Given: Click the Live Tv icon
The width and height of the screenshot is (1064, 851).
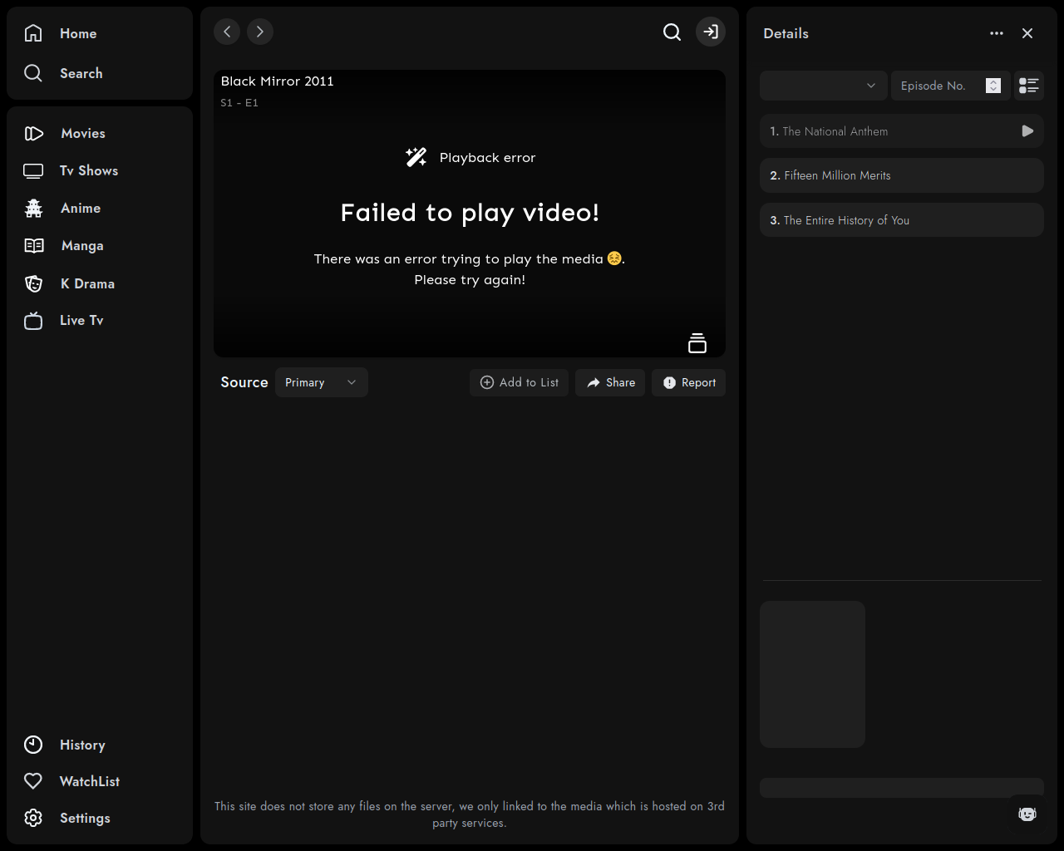Looking at the screenshot, I should point(33,320).
